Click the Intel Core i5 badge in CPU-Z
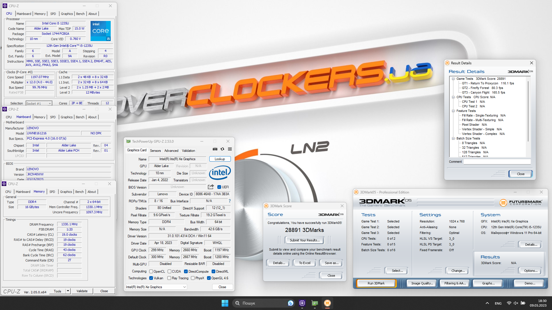The height and width of the screenshot is (310, 552). point(101,31)
